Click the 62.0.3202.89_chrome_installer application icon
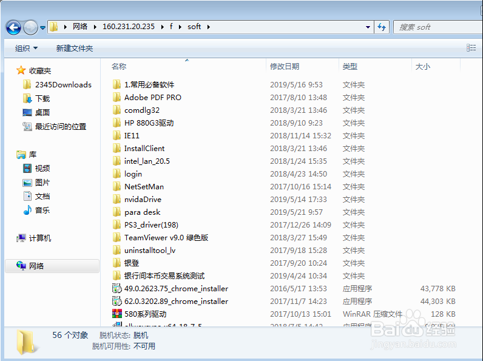Screen dimensions: 483x361 pos(117,302)
